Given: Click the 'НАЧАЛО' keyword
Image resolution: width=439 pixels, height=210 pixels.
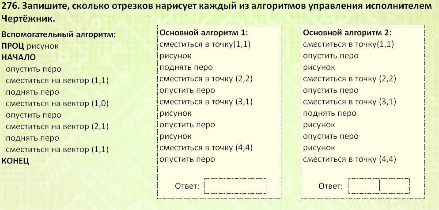Looking at the screenshot, I should coord(19,57).
